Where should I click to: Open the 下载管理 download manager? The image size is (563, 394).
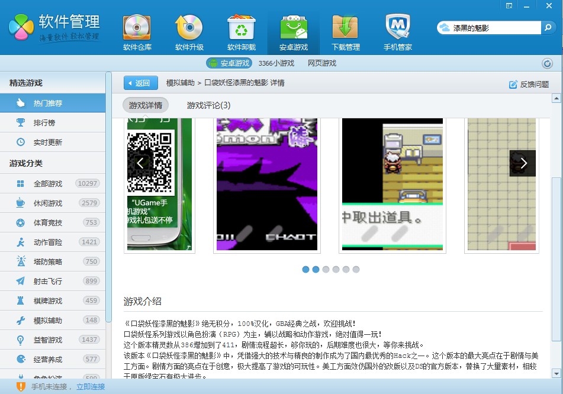[345, 33]
